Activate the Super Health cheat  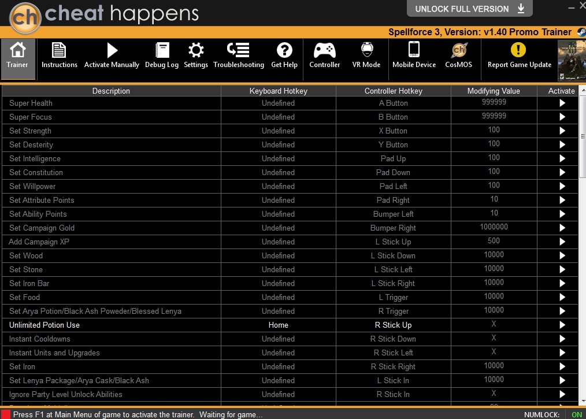click(562, 103)
